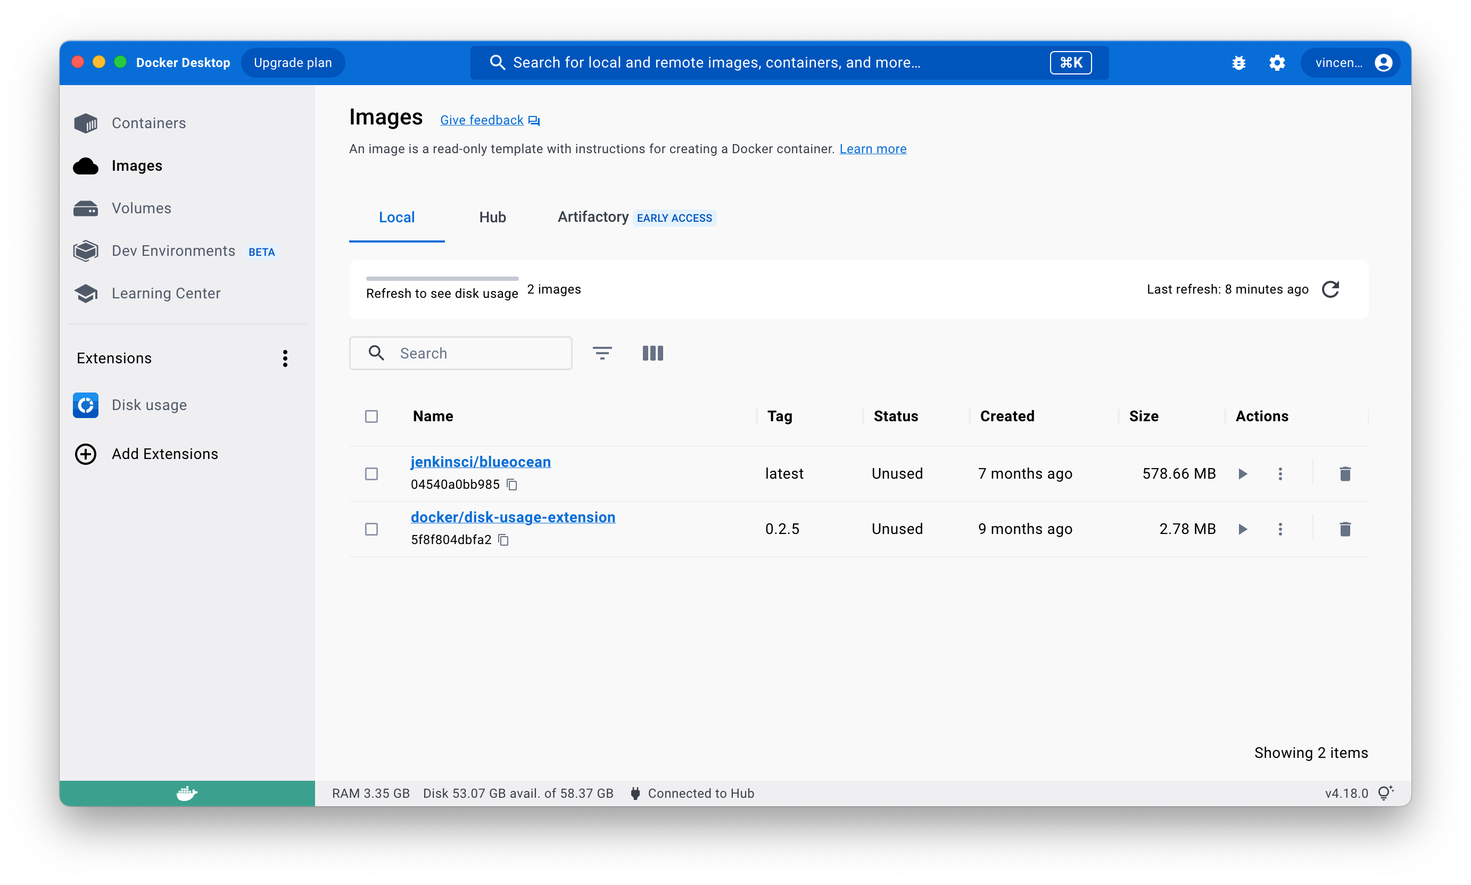Copy image ID 04540a0bb985
The height and width of the screenshot is (885, 1471).
(x=512, y=484)
